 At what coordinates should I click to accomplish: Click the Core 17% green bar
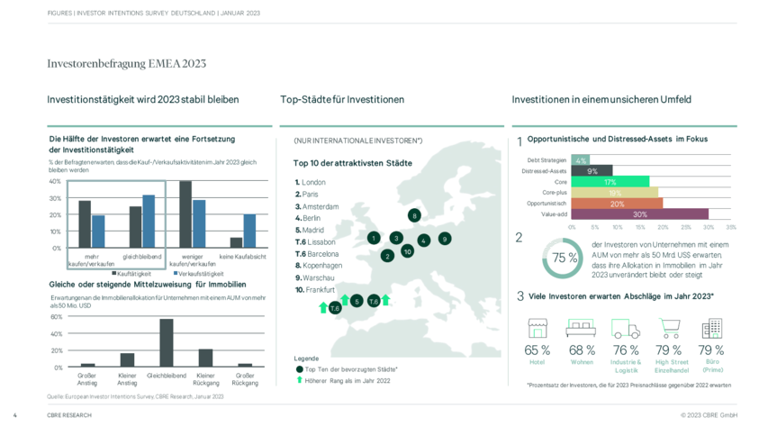[x=610, y=182]
